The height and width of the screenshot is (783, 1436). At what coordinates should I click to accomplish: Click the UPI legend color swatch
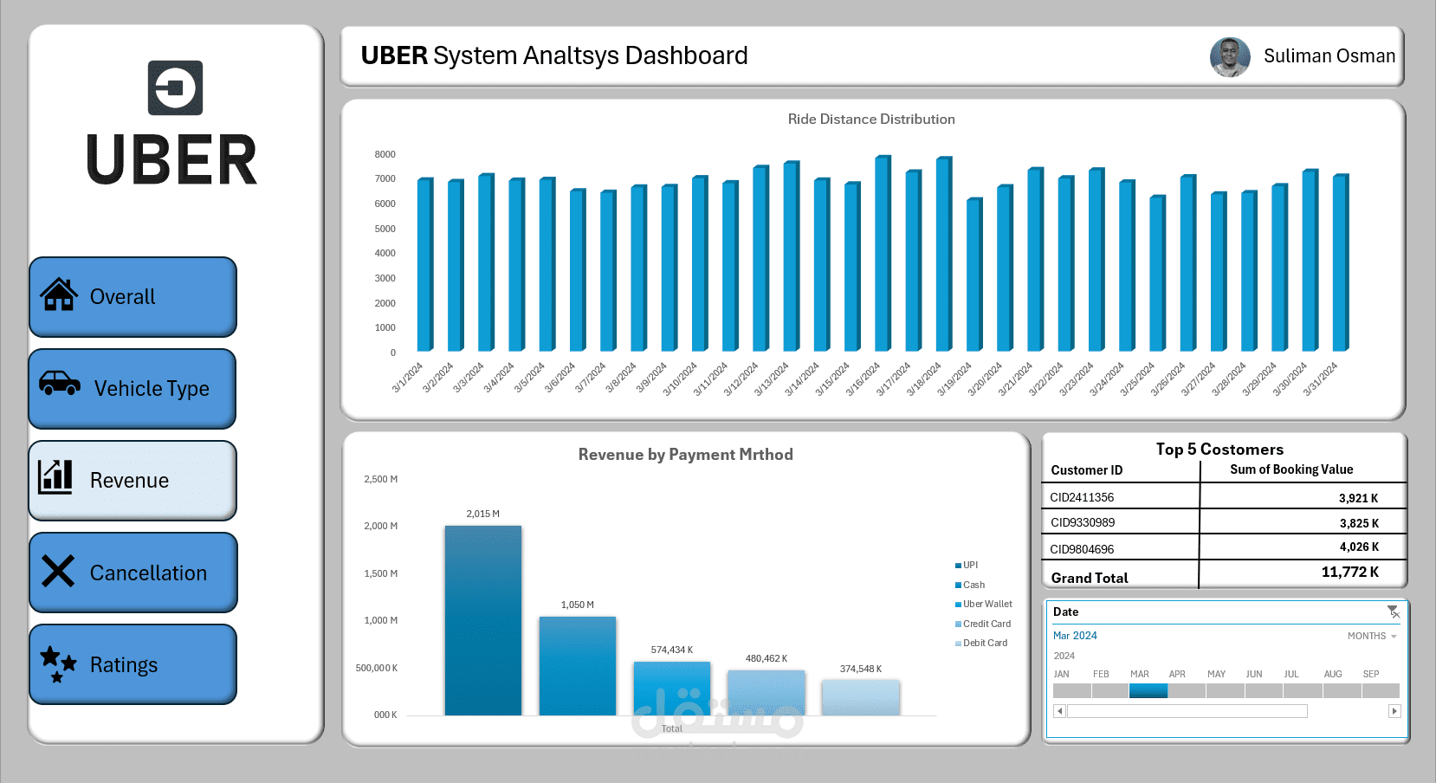coord(958,566)
